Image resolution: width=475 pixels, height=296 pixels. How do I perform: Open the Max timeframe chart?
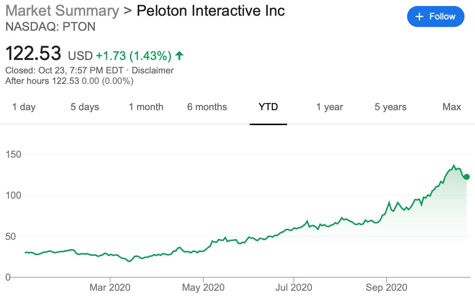[x=451, y=107]
